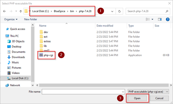Screen dimensions: 173x104
Task: Toggle the preview pane icon
Action: click(160, 19)
